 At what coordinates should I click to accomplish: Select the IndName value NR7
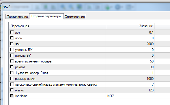pos(111,96)
